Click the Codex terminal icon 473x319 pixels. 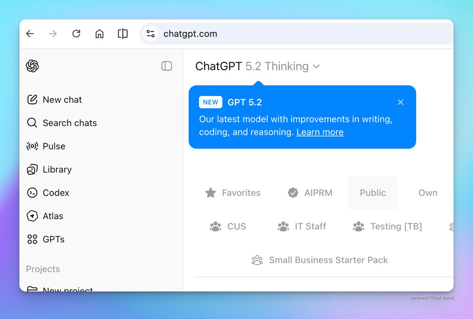tap(32, 193)
